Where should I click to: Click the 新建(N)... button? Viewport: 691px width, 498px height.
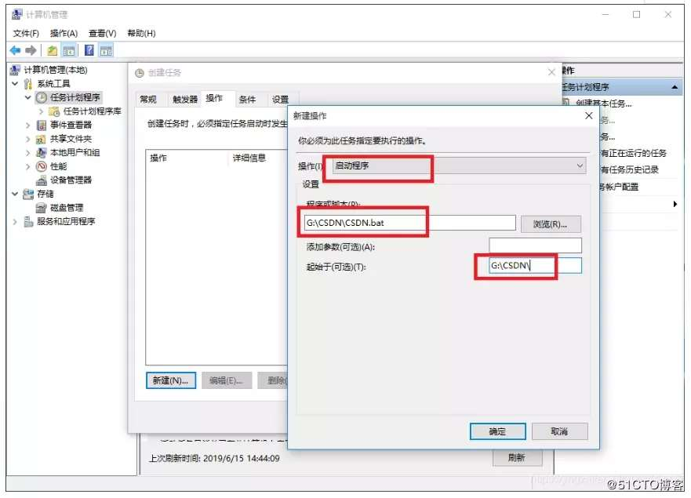pyautogui.click(x=171, y=381)
